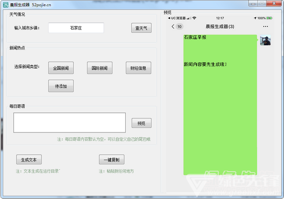
Task: Click the text 新闻内容要先生成哦 in the bubble
Action: (x=205, y=64)
